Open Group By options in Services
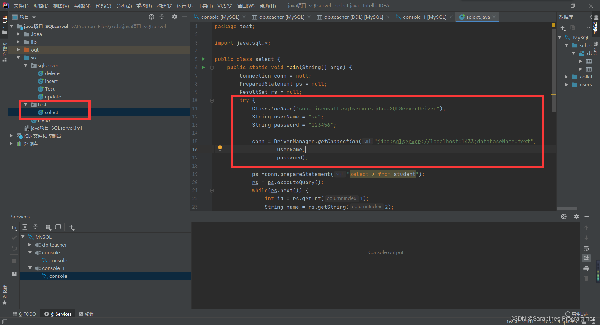 48,227
